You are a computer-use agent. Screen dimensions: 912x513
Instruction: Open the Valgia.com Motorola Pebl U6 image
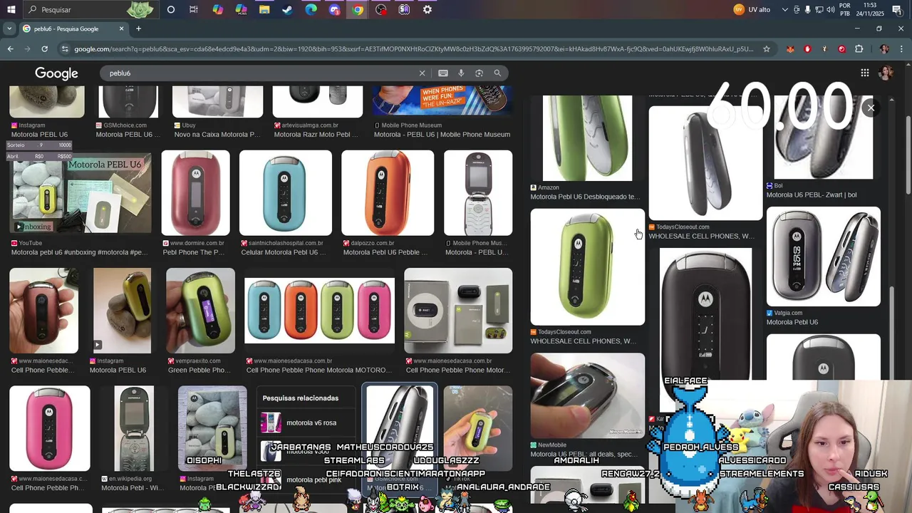pyautogui.click(x=823, y=256)
